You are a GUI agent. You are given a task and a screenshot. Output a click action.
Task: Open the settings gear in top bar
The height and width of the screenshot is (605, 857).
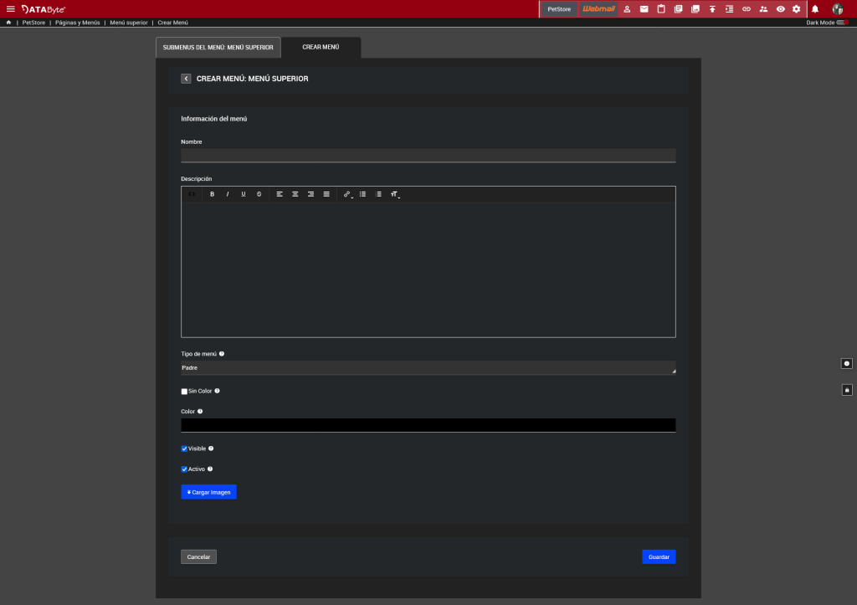[796, 9]
